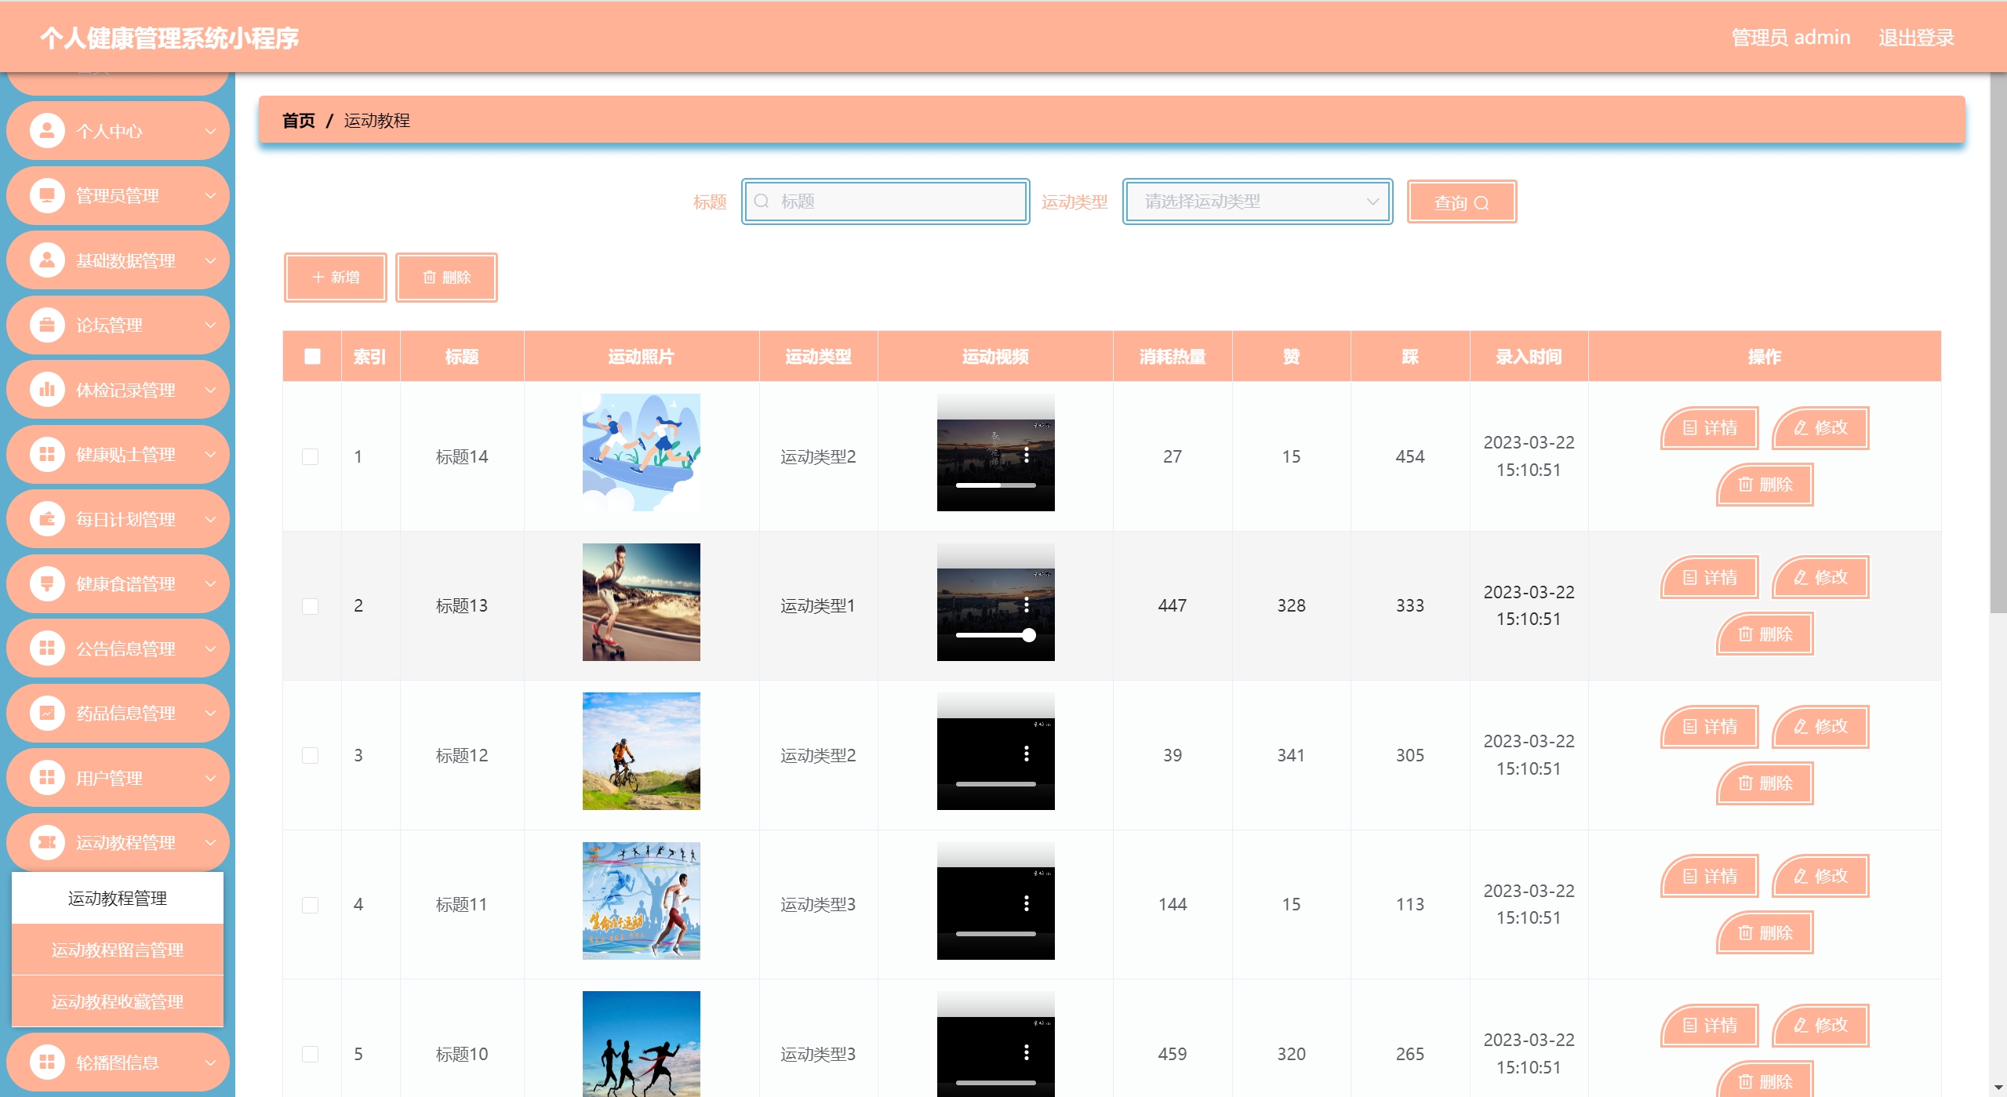The height and width of the screenshot is (1097, 2007).
Task: Select the checkbox for row 标题11
Action: click(x=311, y=905)
